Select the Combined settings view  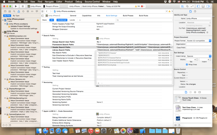[62, 20]
